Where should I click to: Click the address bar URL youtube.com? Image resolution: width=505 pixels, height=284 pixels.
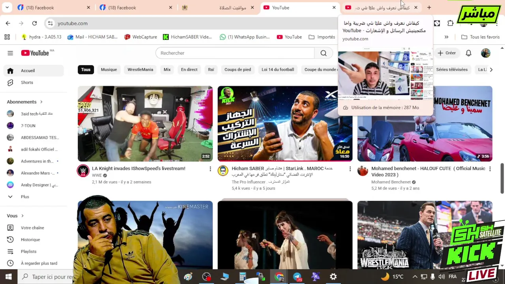click(73, 23)
